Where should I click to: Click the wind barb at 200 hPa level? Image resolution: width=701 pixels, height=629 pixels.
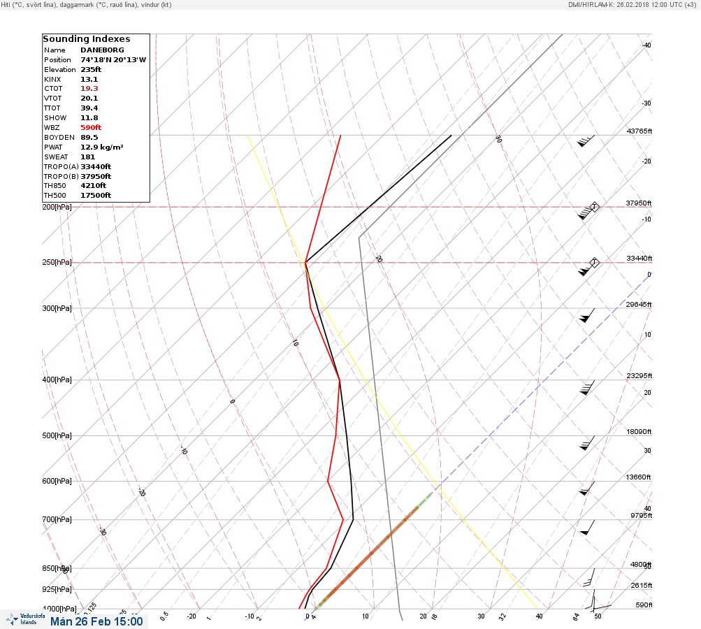(586, 212)
